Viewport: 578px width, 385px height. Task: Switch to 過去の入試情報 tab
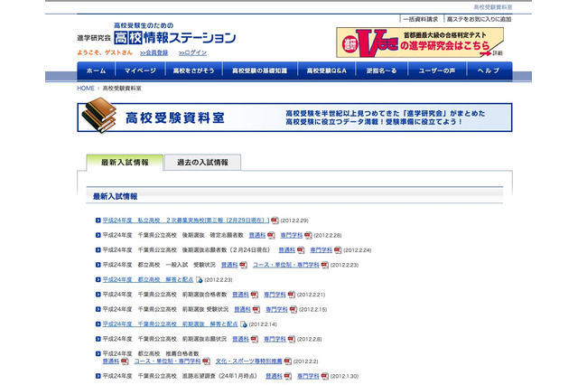(x=202, y=163)
